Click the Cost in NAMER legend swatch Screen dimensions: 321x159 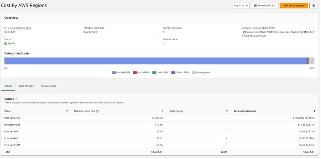click(x=113, y=72)
